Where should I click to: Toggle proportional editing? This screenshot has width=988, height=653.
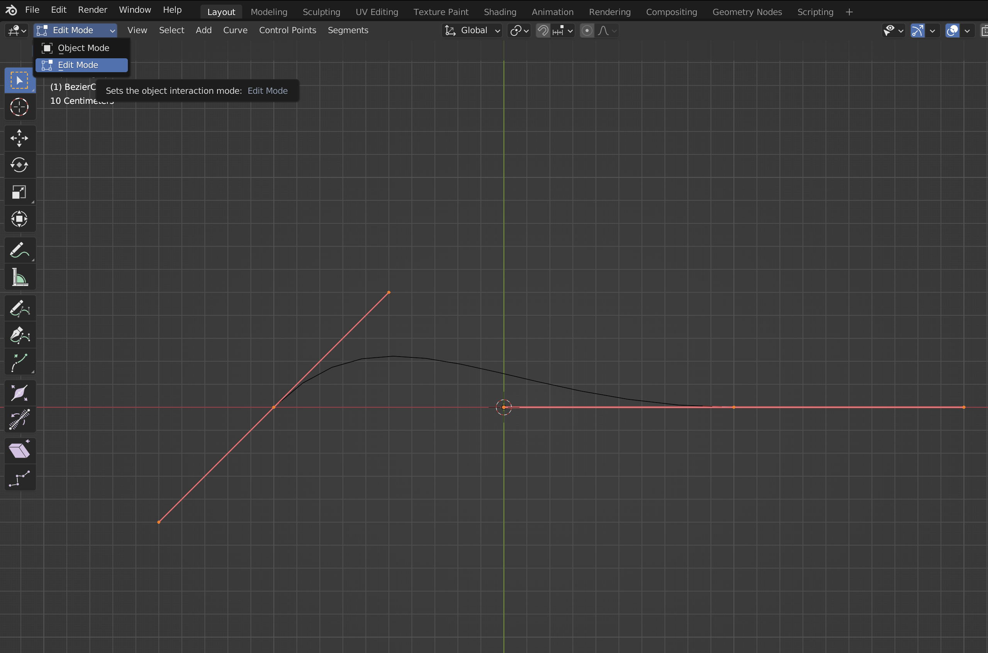pos(587,30)
